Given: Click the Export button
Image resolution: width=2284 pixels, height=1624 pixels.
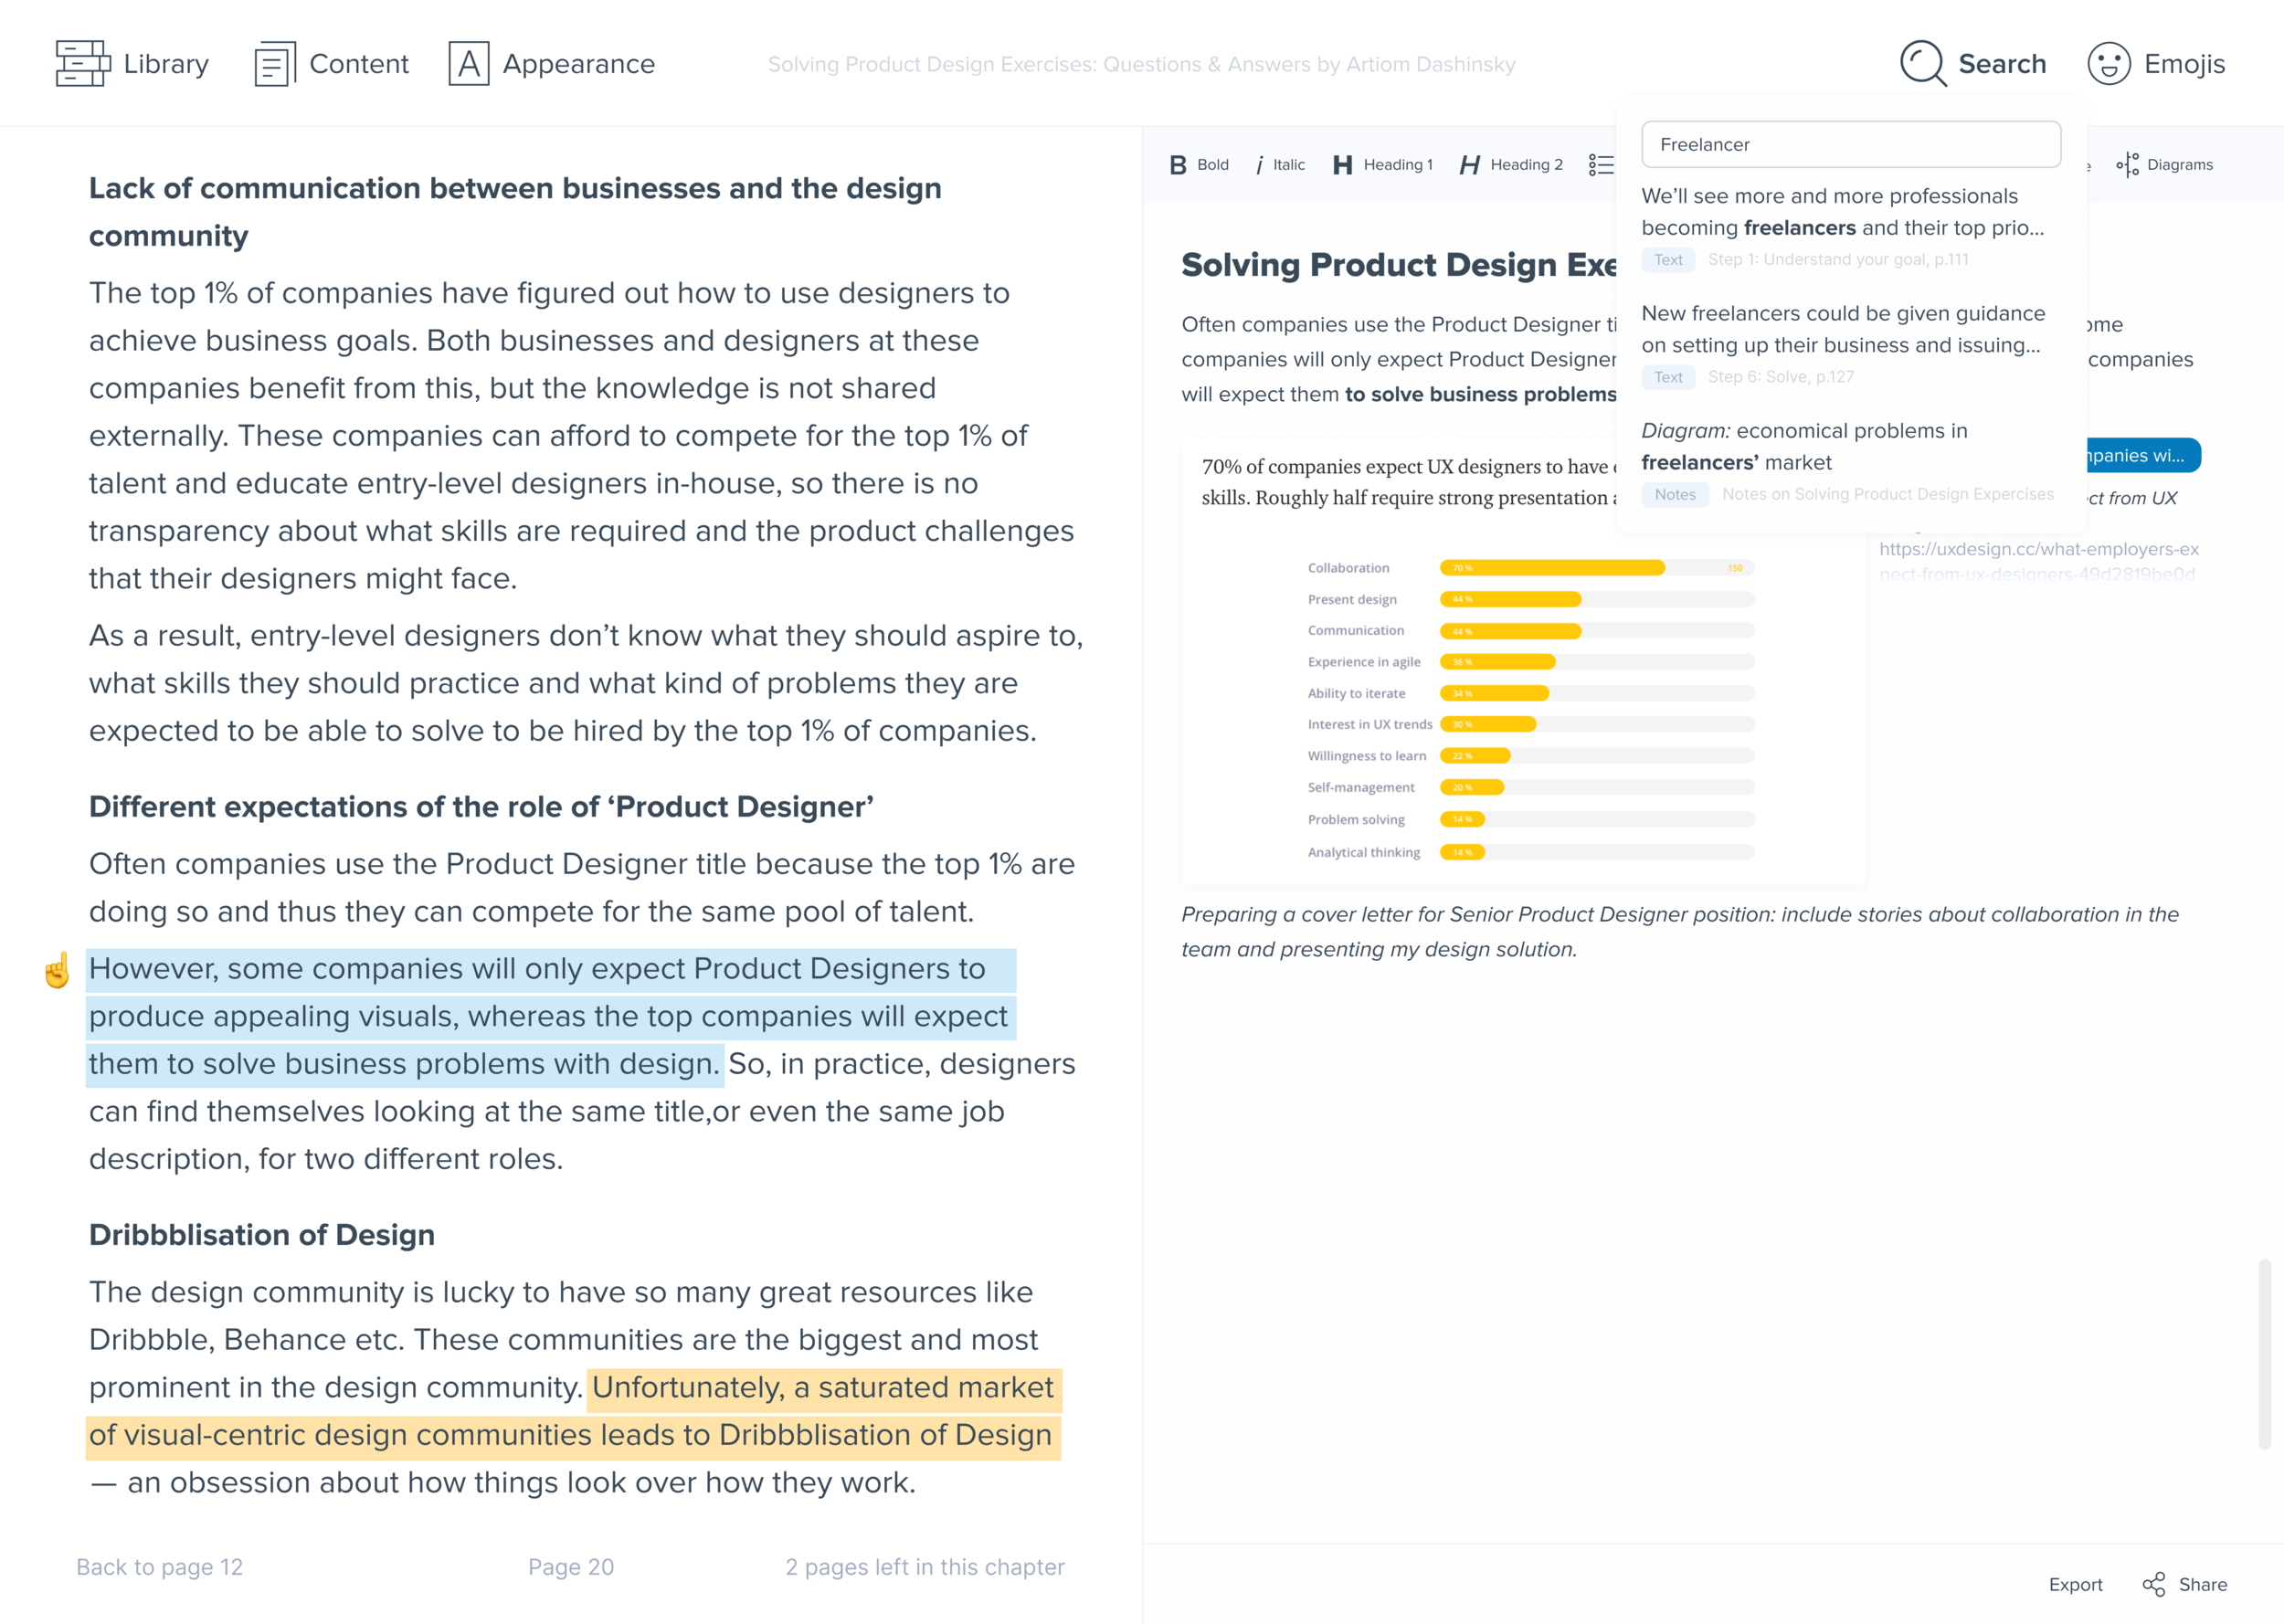Looking at the screenshot, I should (x=2075, y=1584).
